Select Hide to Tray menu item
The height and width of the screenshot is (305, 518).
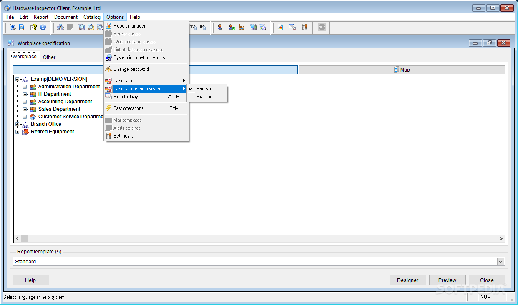[146, 97]
